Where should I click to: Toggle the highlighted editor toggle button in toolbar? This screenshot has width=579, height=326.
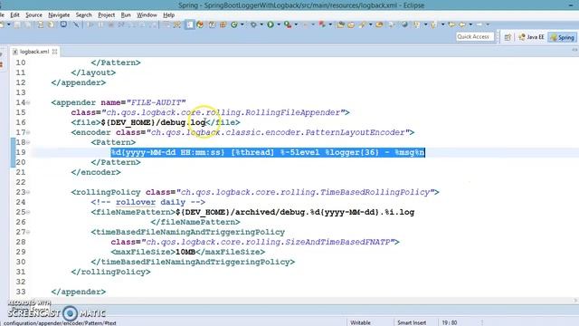click(189, 24)
